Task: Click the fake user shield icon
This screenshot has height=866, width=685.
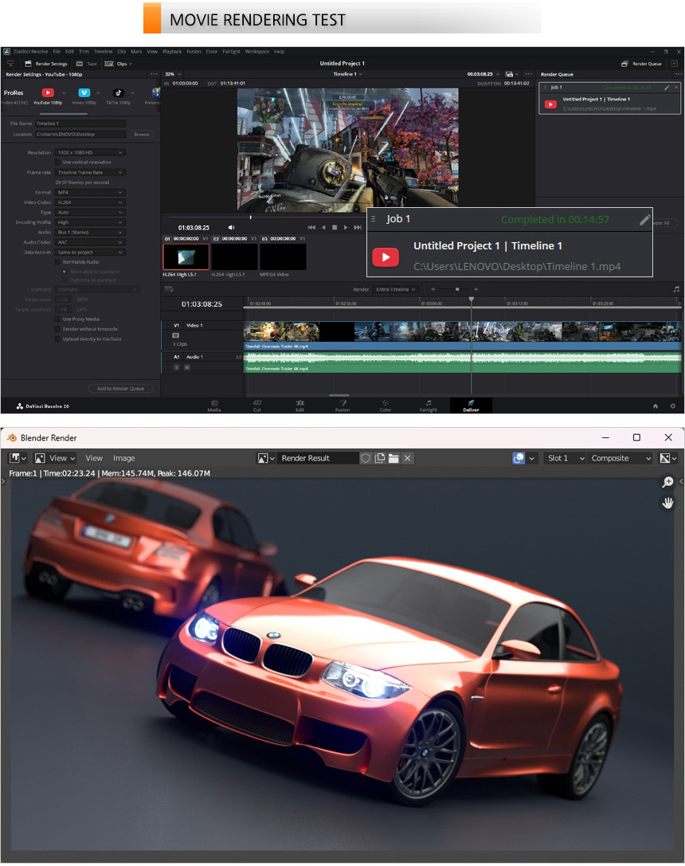Action: click(x=366, y=458)
